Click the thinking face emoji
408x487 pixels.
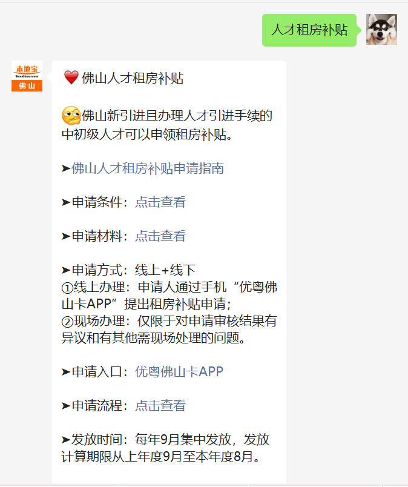[71, 116]
